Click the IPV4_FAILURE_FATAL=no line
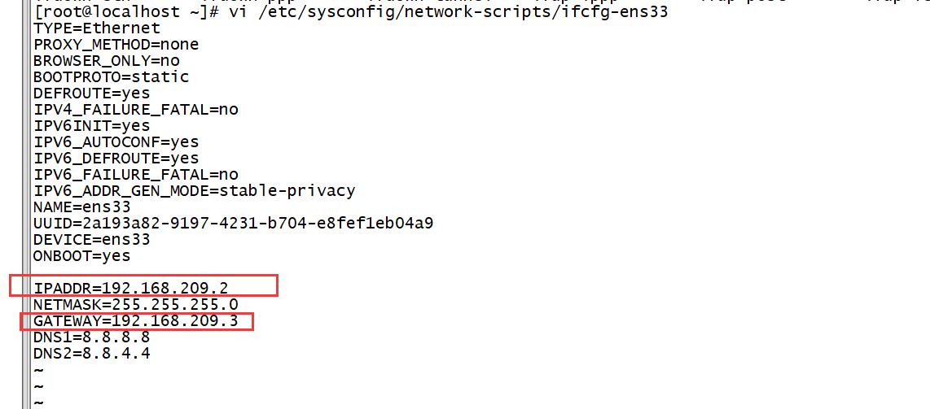This screenshot has width=930, height=409. (136, 110)
